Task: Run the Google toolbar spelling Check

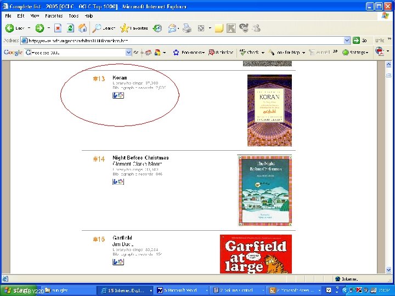Action: (249, 53)
